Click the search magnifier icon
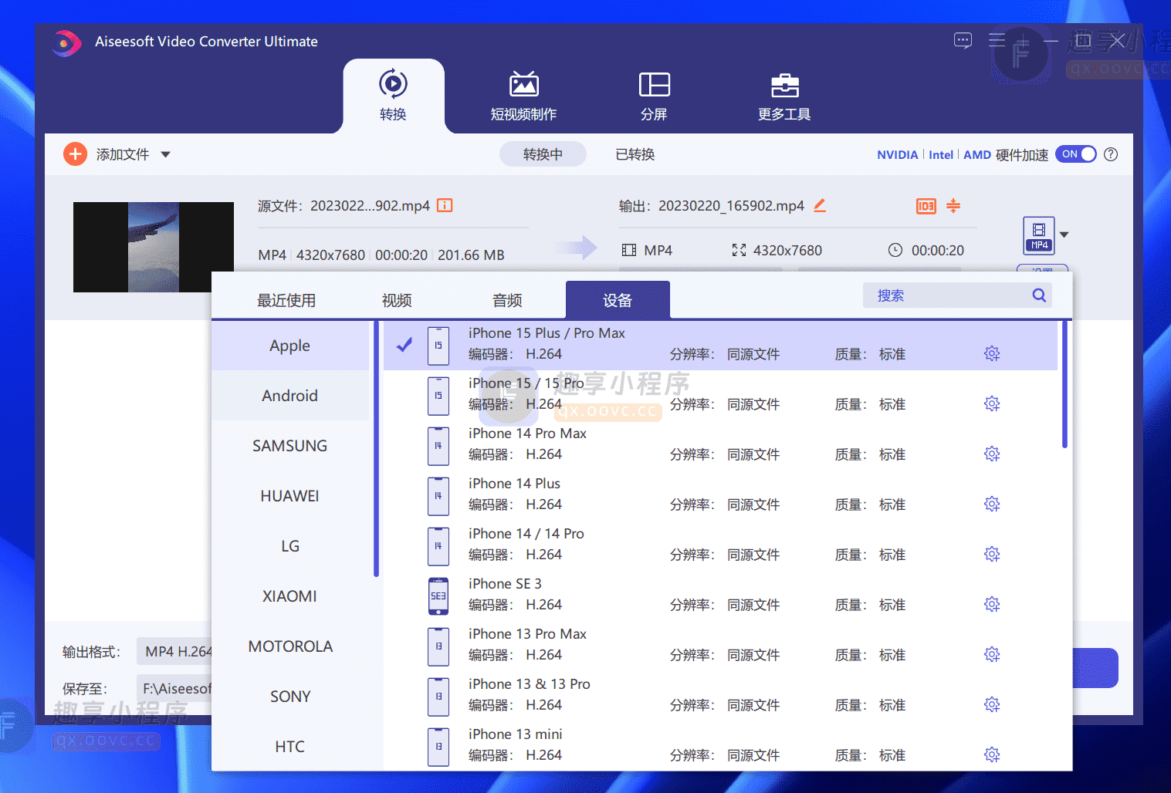This screenshot has height=793, width=1171. point(1039,295)
